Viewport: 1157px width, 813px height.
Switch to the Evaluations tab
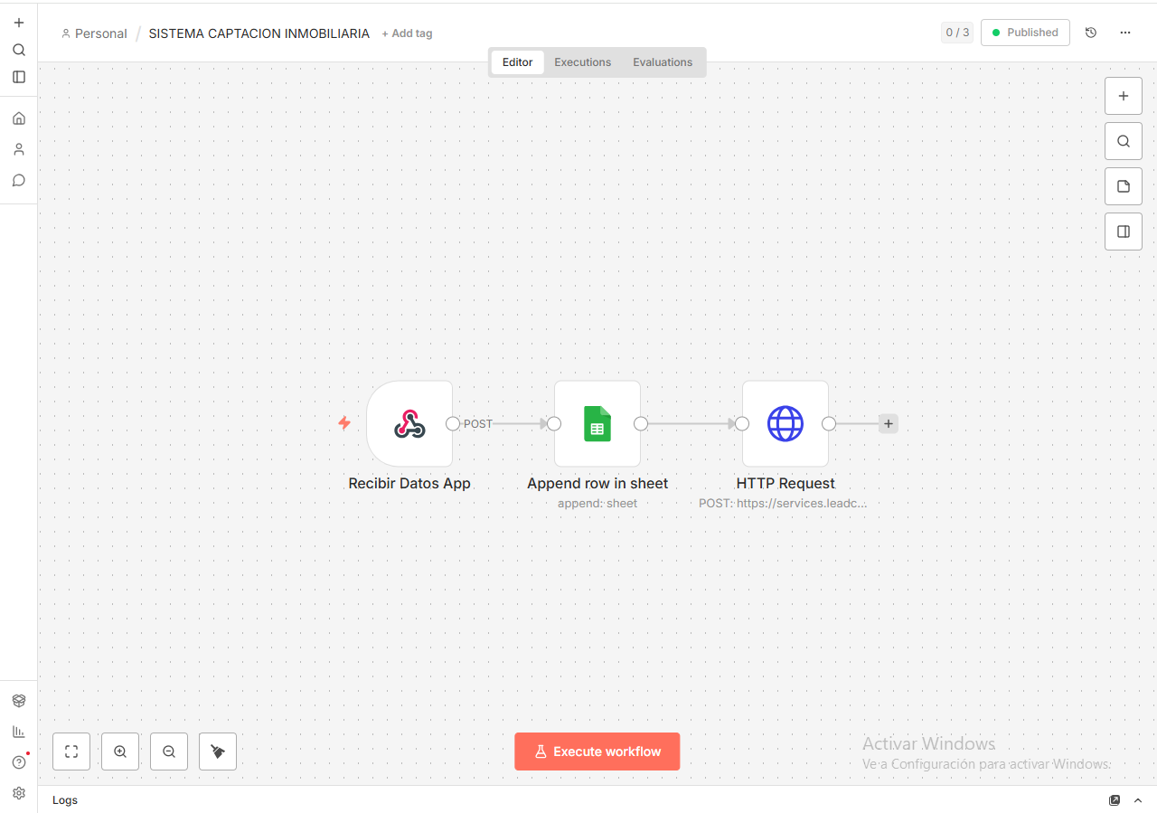pos(663,61)
